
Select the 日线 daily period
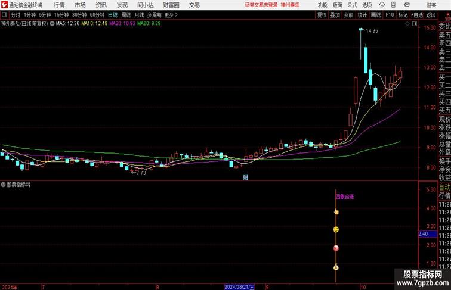coord(113,15)
